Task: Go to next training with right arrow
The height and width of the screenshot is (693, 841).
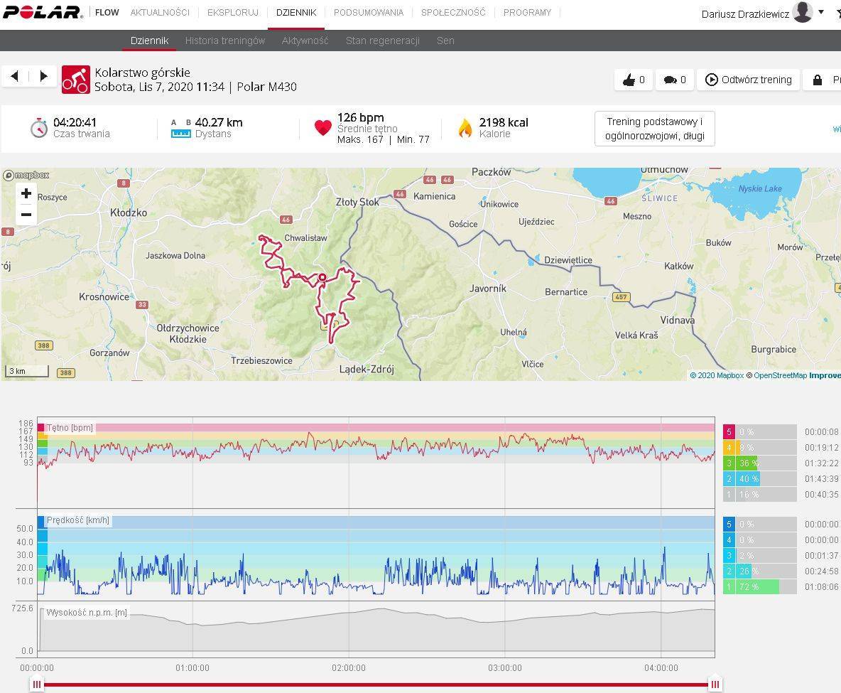Action: [x=43, y=77]
